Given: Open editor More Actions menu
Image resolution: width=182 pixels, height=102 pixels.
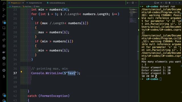Looking at the screenshot, I should click(136, 3).
